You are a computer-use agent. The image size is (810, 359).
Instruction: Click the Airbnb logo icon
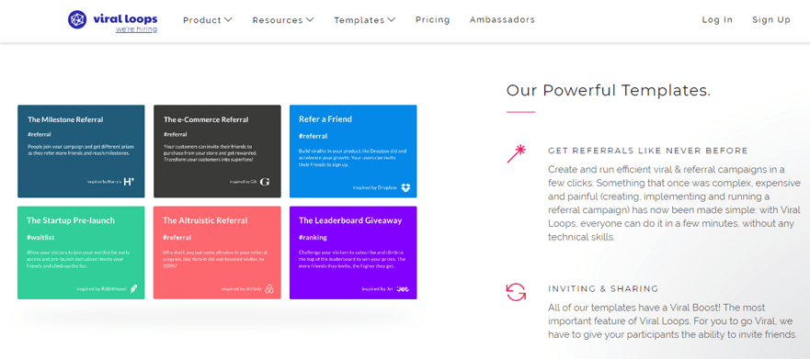[269, 289]
